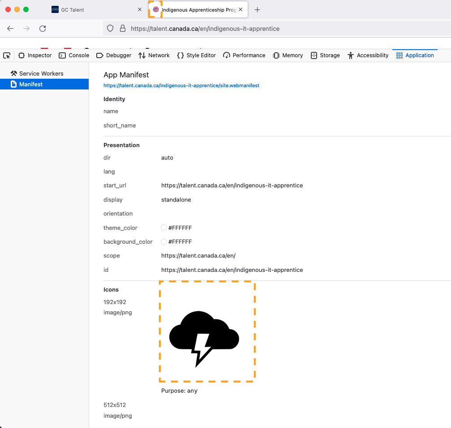Select the Application tab
The image size is (451, 428).
pyautogui.click(x=415, y=55)
